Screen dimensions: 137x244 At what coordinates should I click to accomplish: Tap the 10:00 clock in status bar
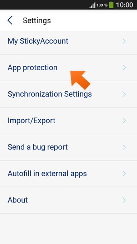(124, 5)
